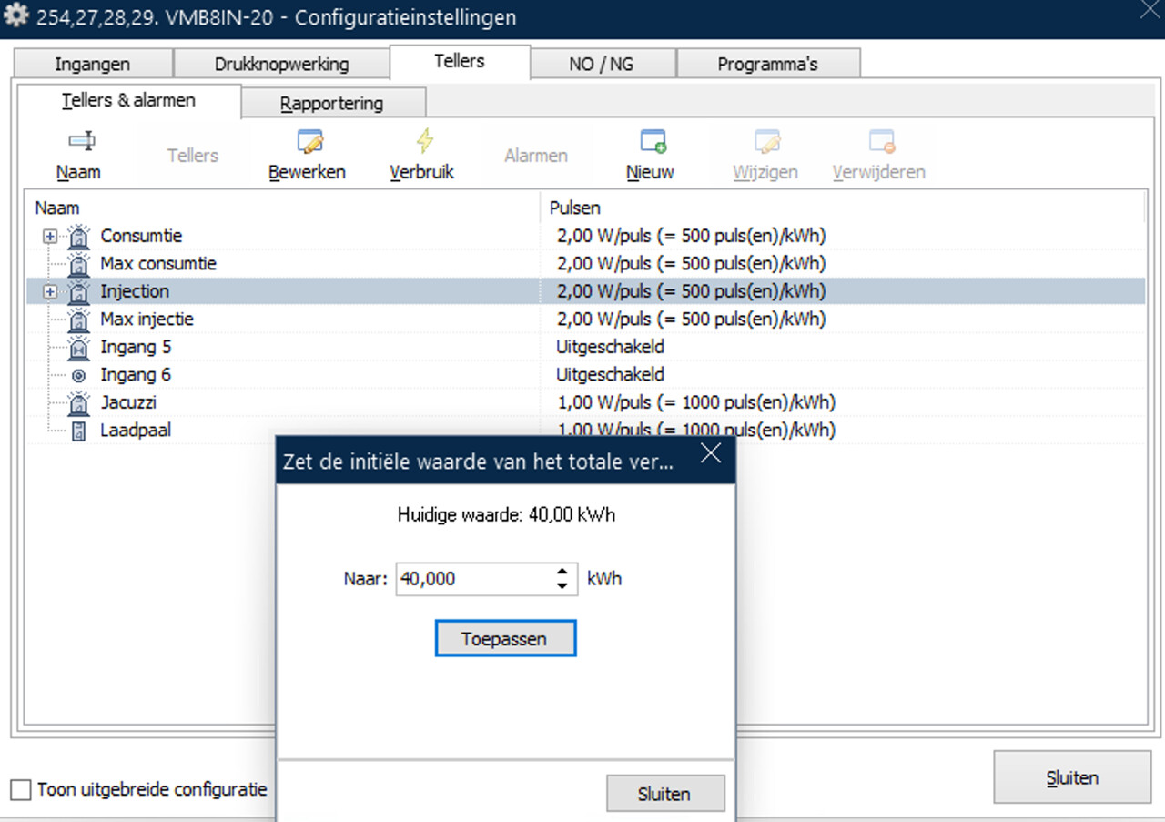This screenshot has height=822, width=1165.
Task: Click the Ingang 6 disabled icon
Action: (x=79, y=375)
